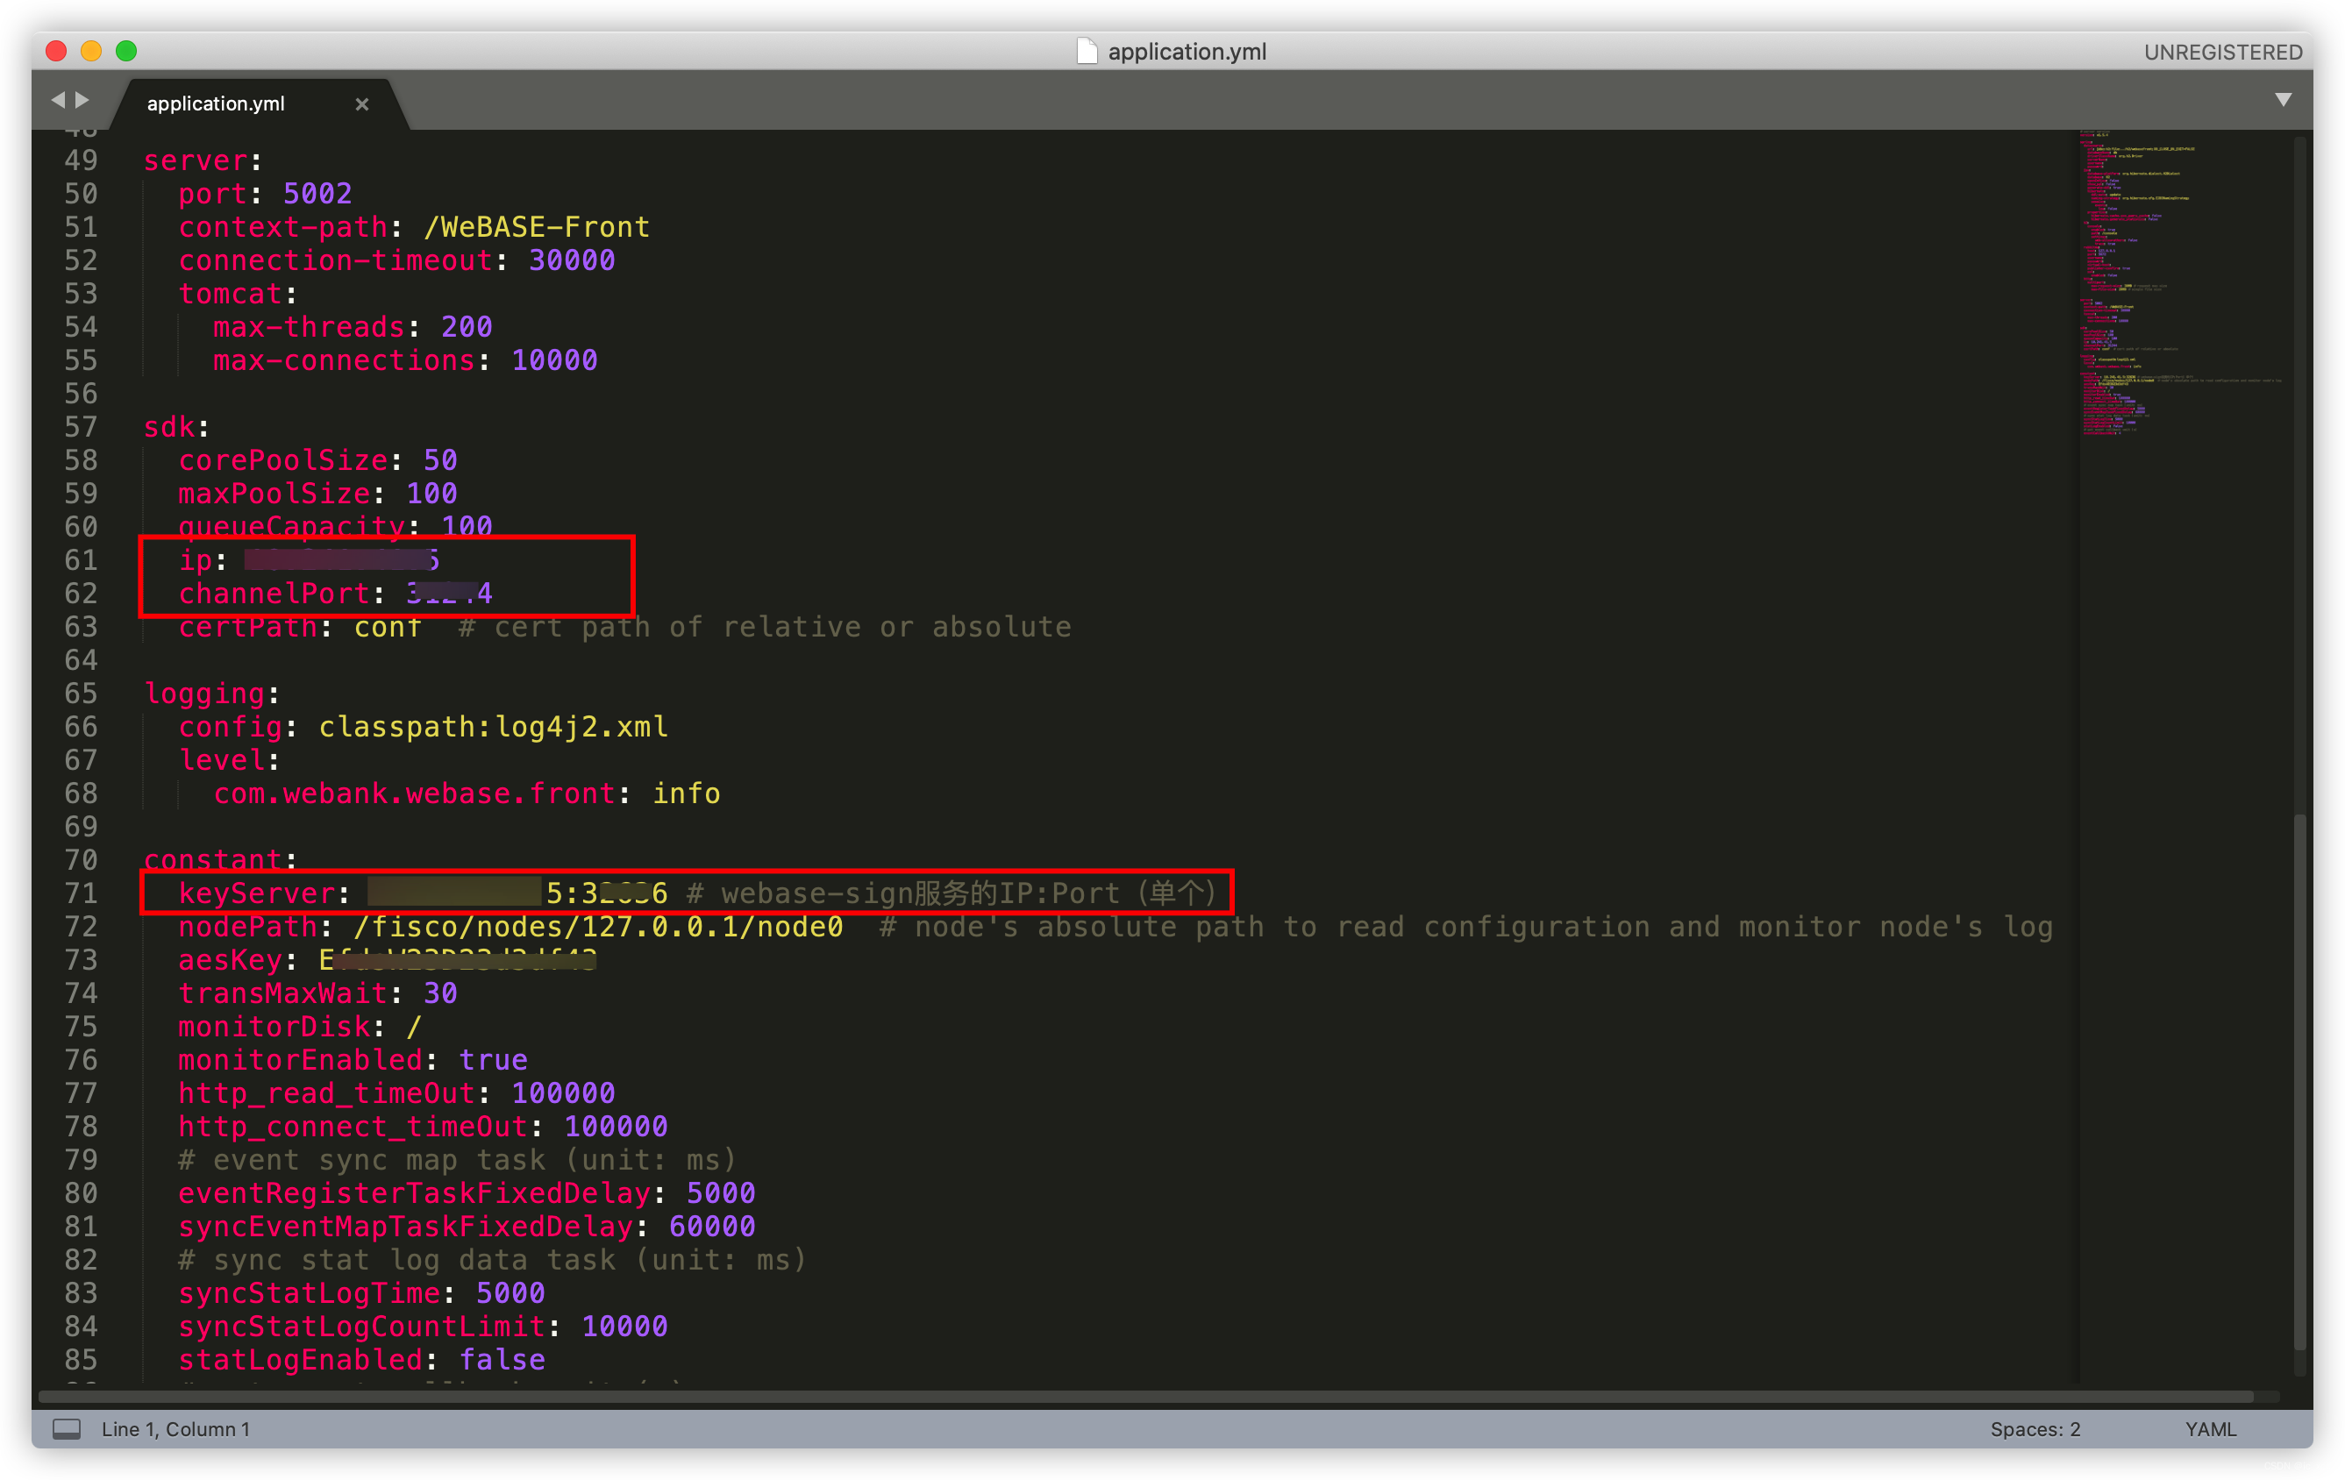Click the next tab right arrow
This screenshot has width=2345, height=1480.
pos(82,100)
